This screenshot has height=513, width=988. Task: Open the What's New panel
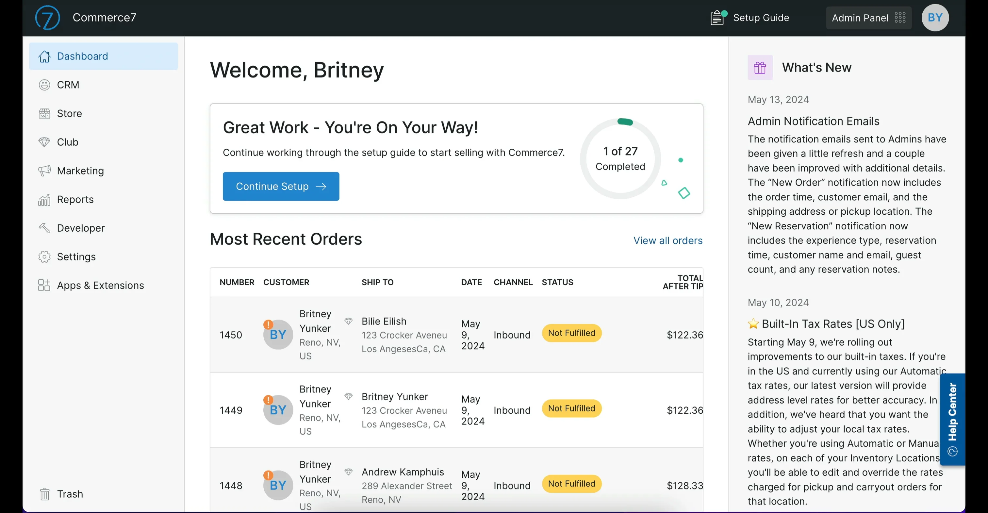pos(816,68)
